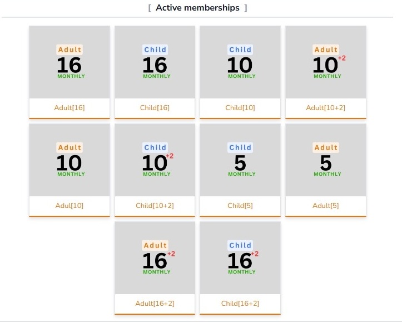Click the Child 10+2 monthly membership icon
The image size is (402, 322).
coord(155,160)
